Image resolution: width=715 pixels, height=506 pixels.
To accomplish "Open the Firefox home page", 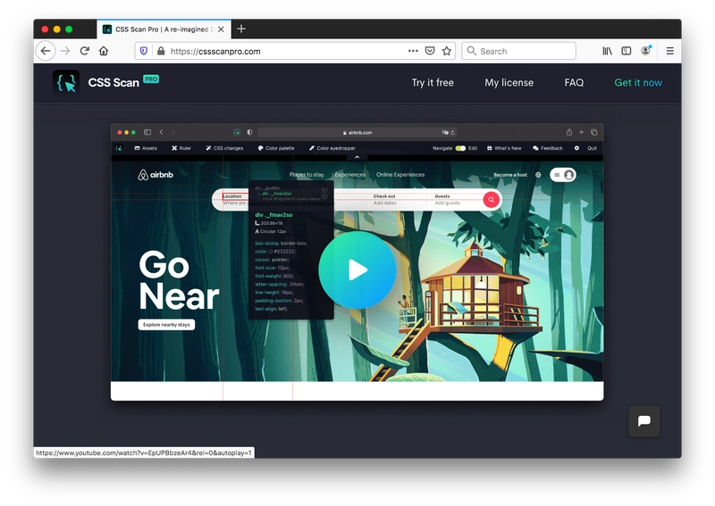I will (x=104, y=51).
